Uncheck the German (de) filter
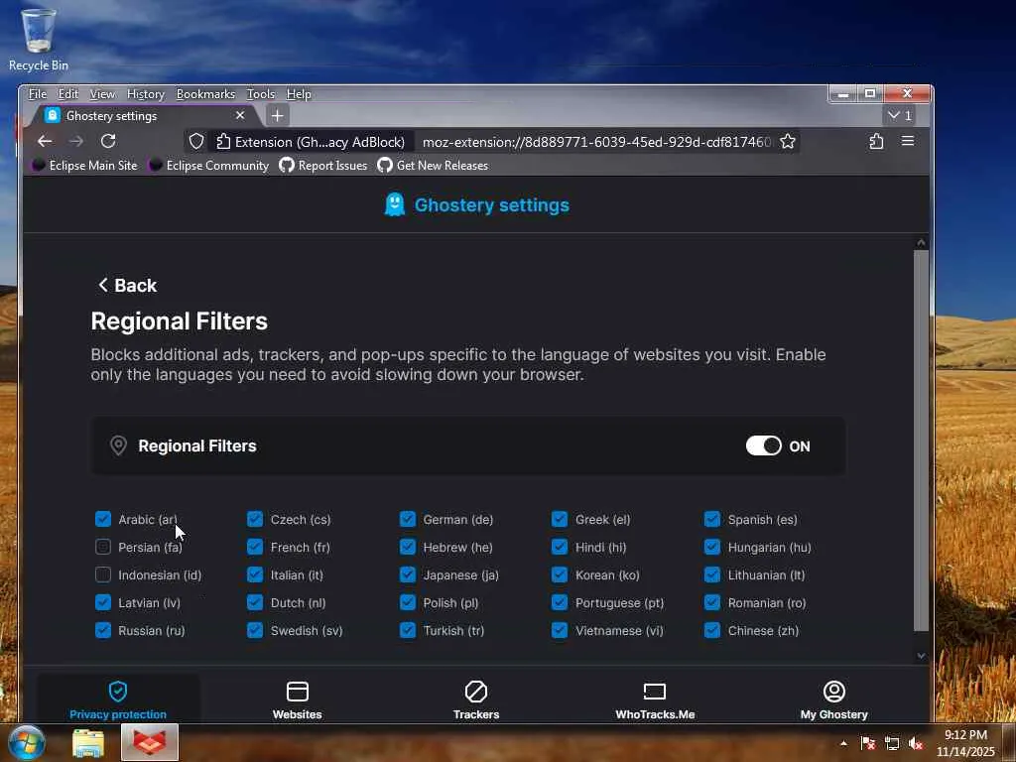 pos(408,519)
